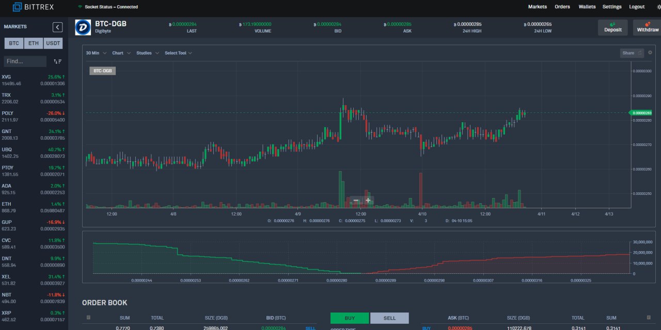The width and height of the screenshot is (661, 330).
Task: Click the Share chart button
Action: click(x=632, y=53)
